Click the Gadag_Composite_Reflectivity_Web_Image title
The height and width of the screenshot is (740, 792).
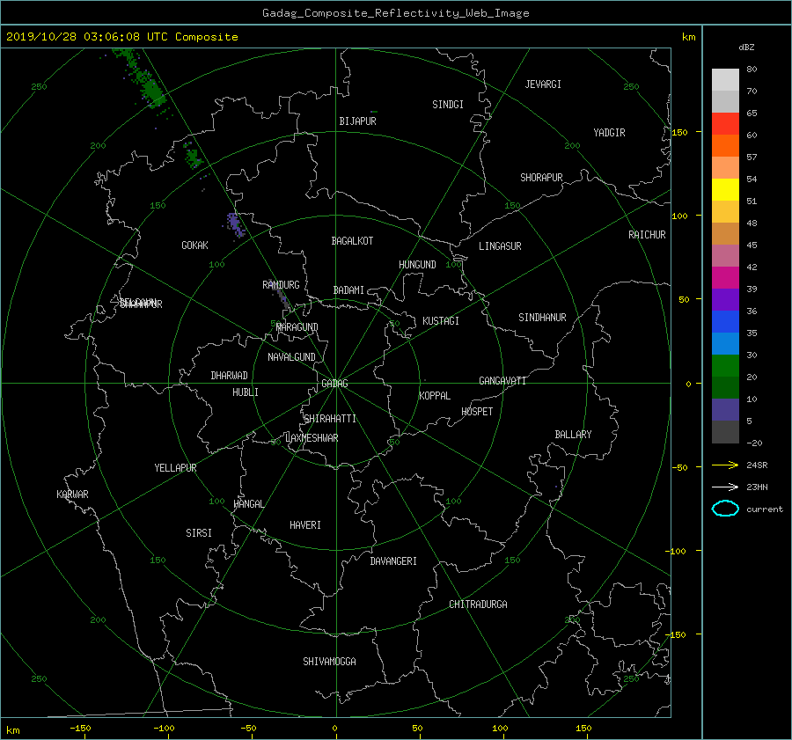click(x=395, y=13)
